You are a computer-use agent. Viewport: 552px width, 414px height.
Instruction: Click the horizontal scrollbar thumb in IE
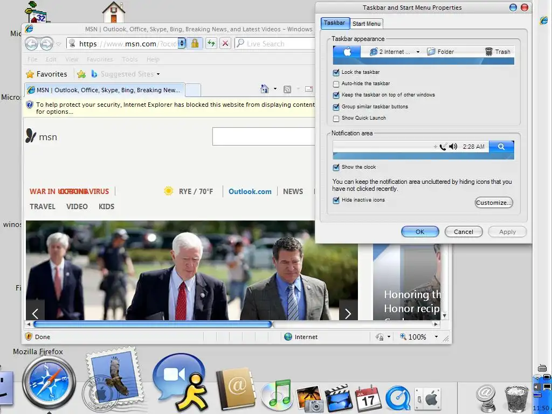click(x=153, y=324)
